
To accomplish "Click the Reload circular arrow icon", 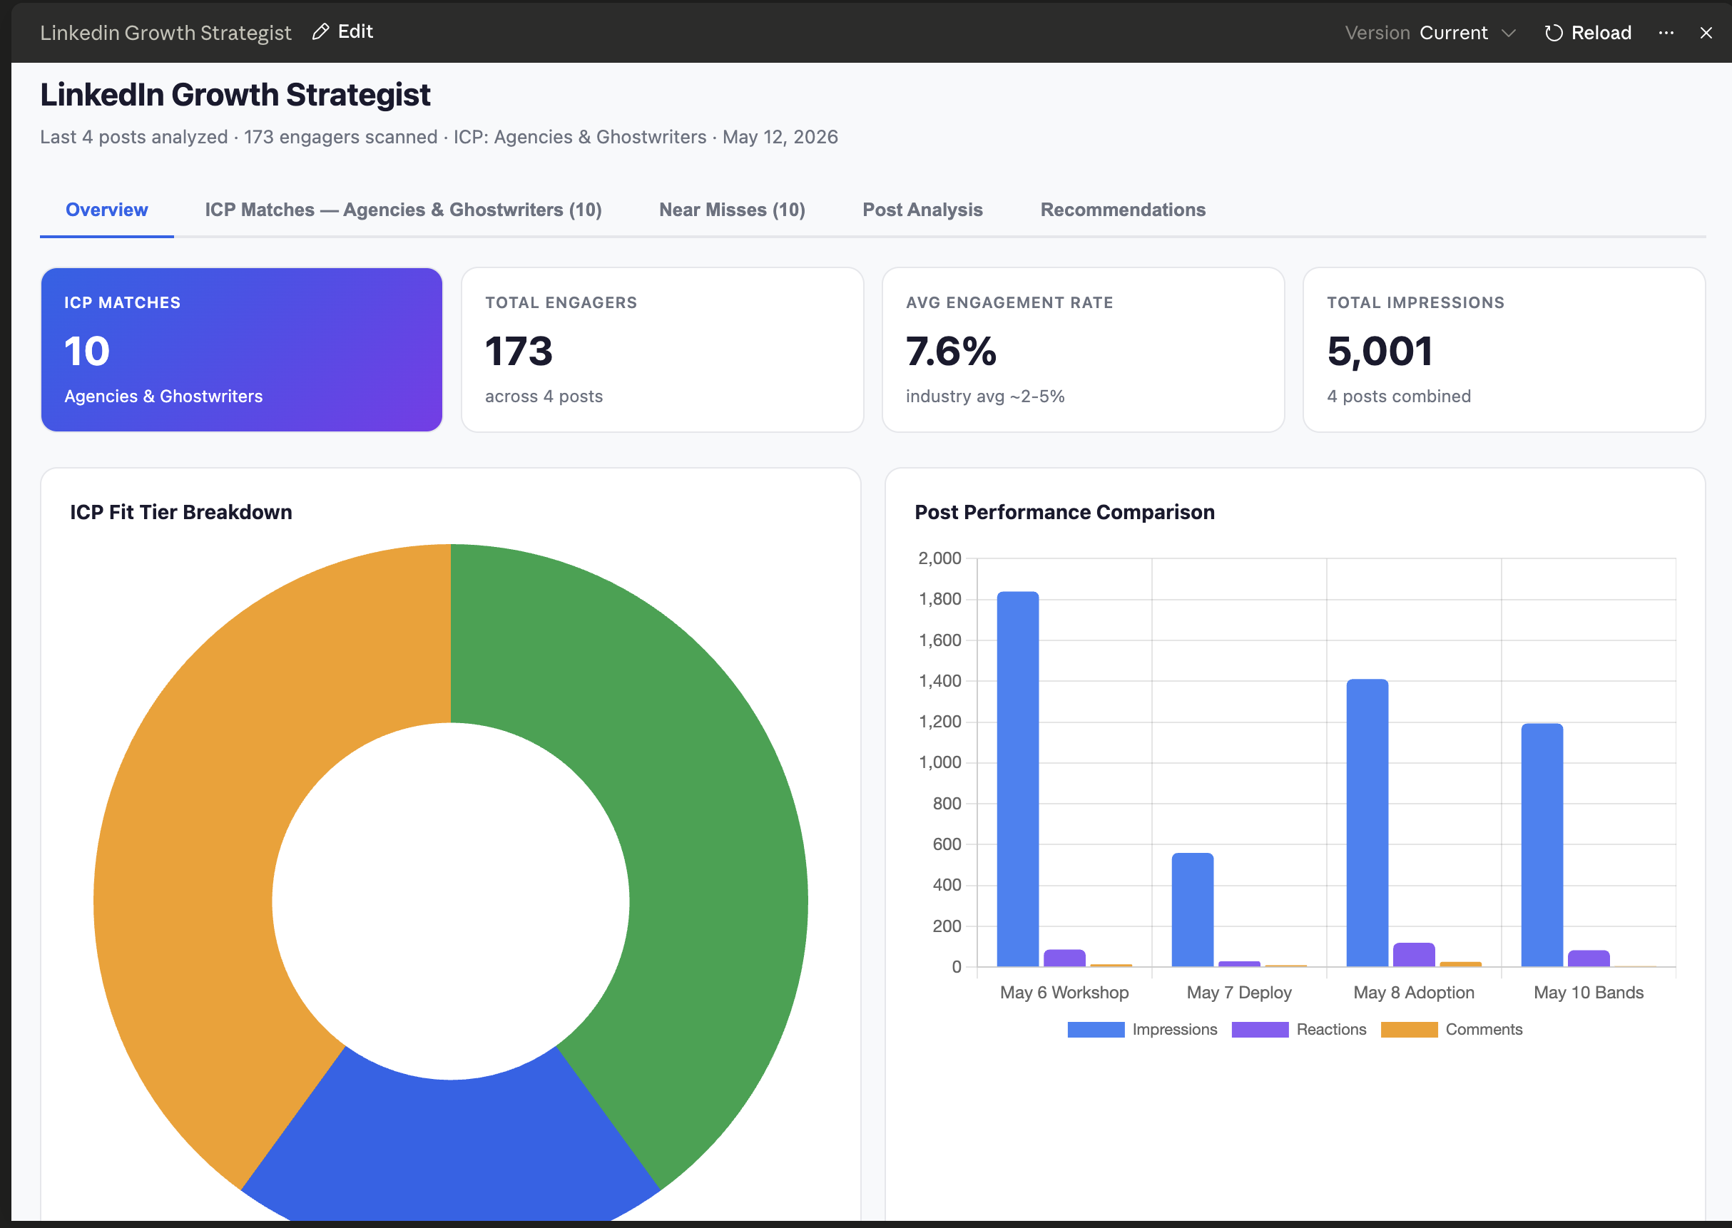I will (x=1554, y=33).
